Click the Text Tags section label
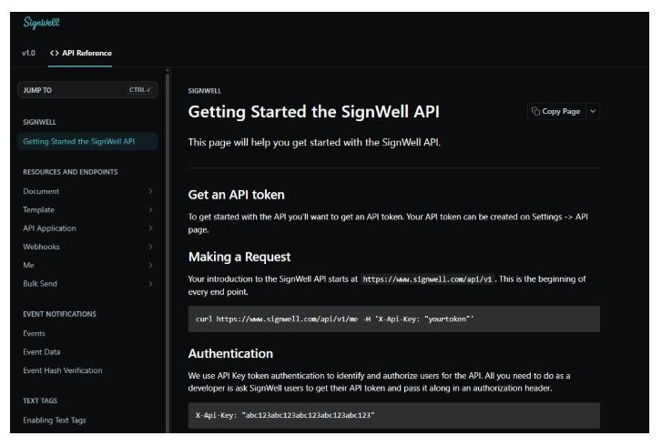 40,400
